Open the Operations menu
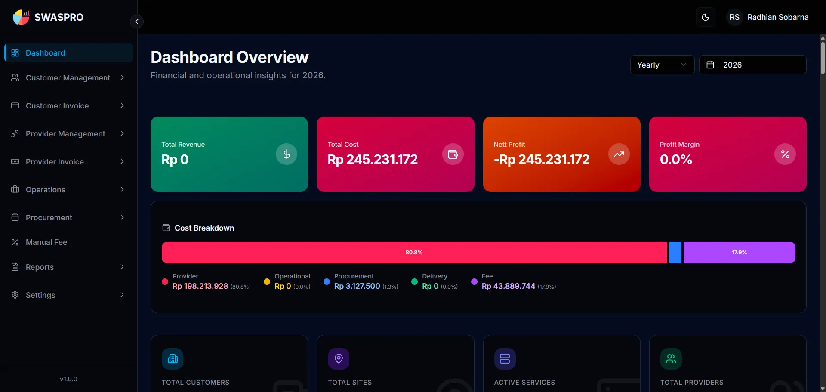Image resolution: width=826 pixels, height=392 pixels. [x=69, y=190]
